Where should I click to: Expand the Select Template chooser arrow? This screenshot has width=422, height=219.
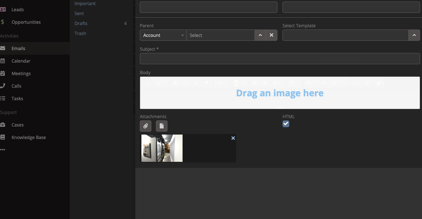tap(414, 35)
